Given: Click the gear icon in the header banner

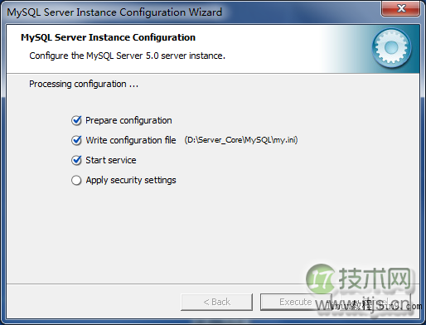Looking at the screenshot, I should point(391,48).
